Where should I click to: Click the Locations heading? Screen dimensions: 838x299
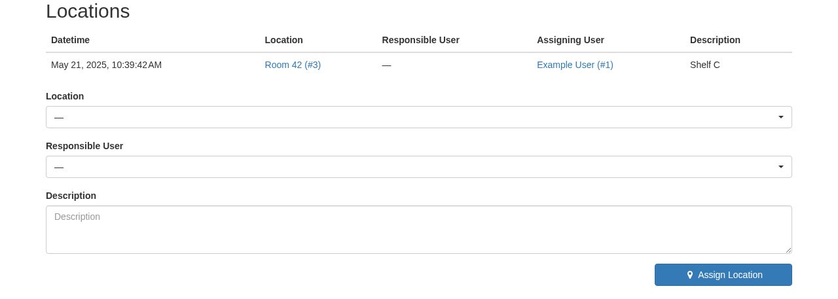(x=88, y=11)
